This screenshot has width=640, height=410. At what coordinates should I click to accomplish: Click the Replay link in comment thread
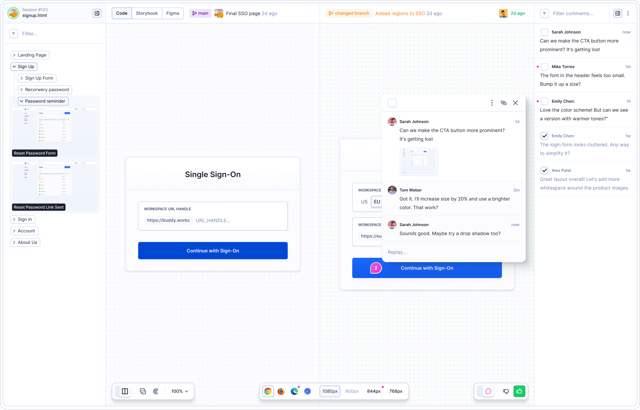[x=397, y=252]
